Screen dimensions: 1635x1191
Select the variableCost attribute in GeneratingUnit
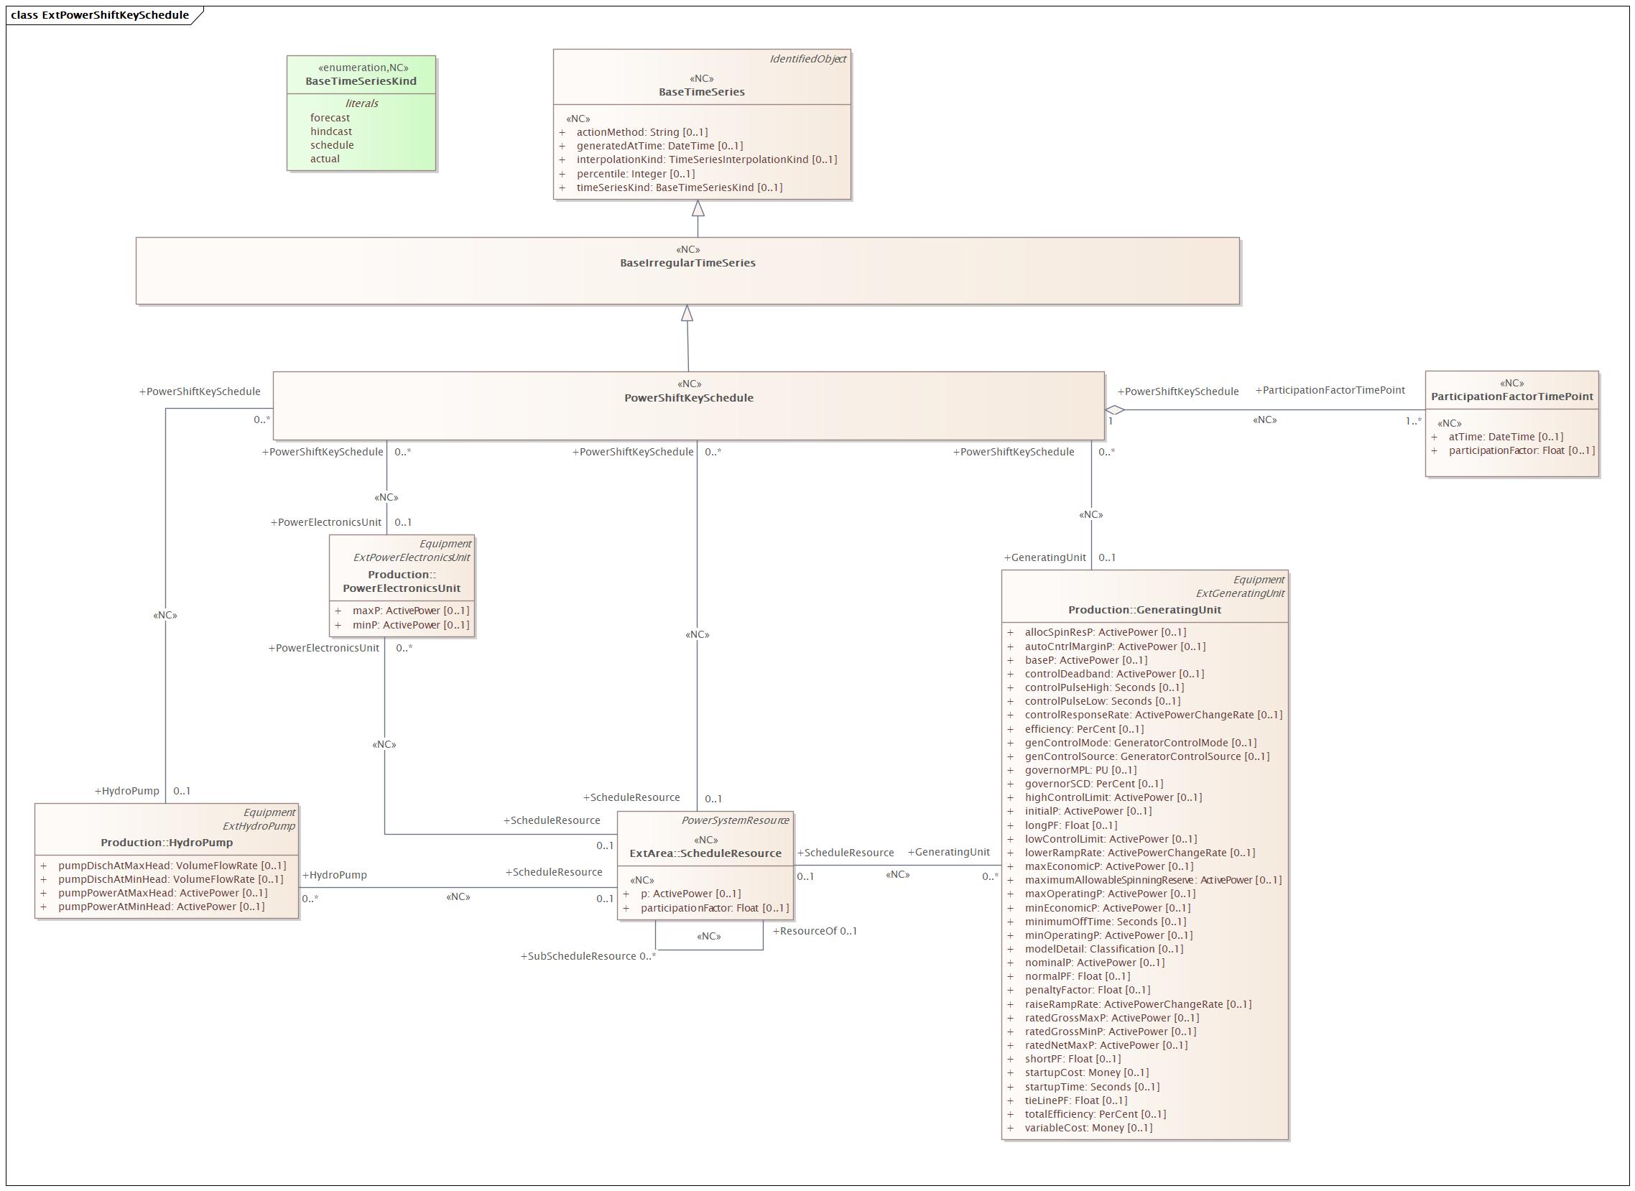(1088, 1128)
